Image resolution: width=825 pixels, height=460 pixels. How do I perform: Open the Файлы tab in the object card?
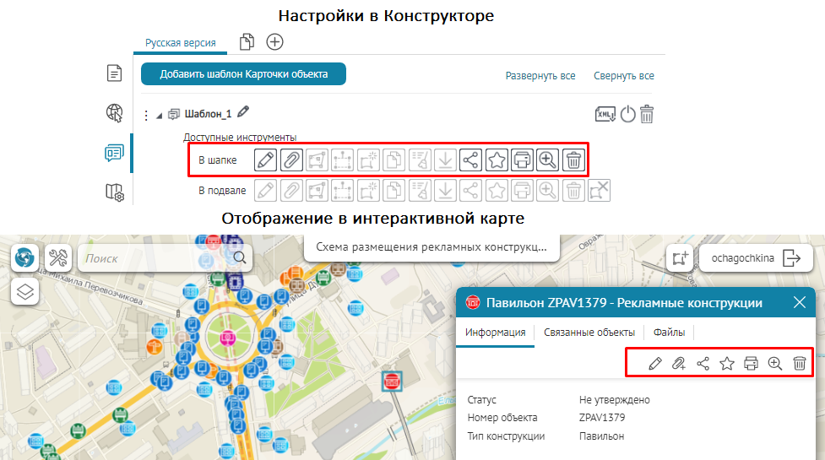click(669, 333)
